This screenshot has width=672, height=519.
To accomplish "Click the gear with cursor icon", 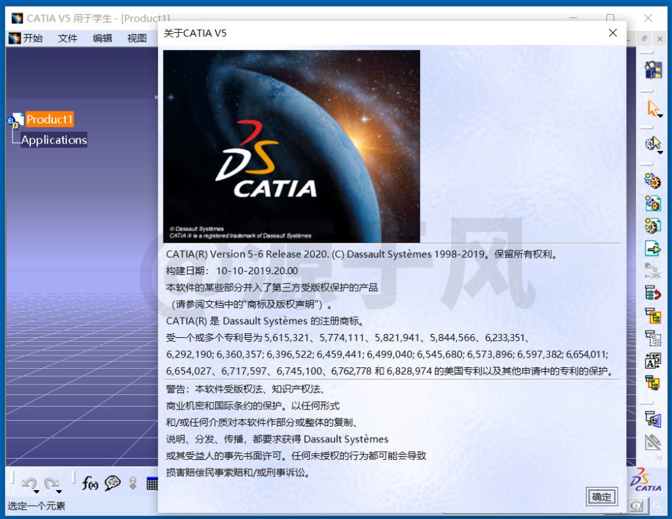I will pyautogui.click(x=652, y=143).
